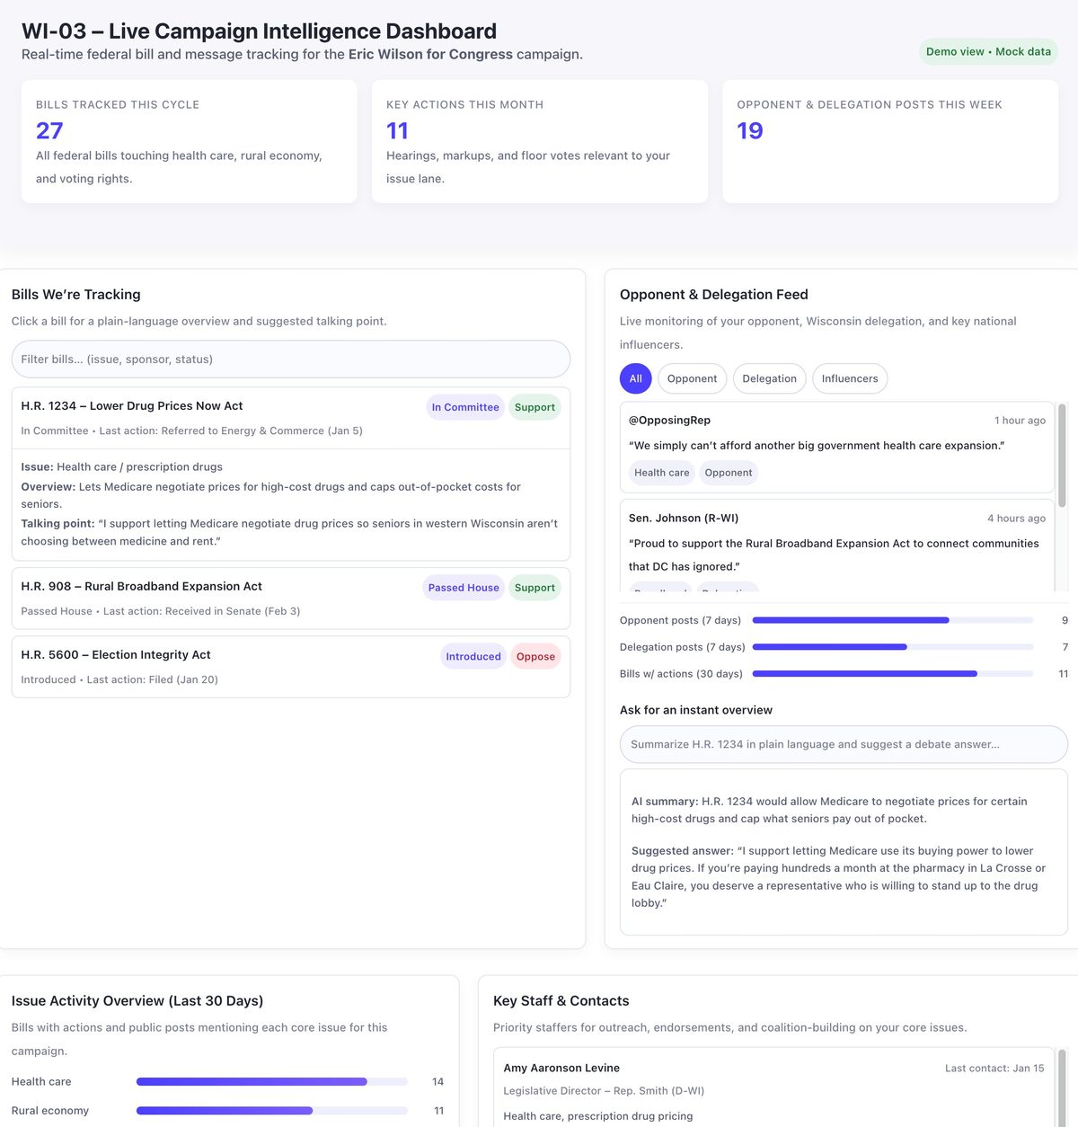Select the Opponent feed filter chip
This screenshot has height=1127, width=1078.
tap(692, 378)
